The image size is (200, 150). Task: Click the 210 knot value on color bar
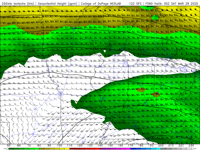point(171,145)
